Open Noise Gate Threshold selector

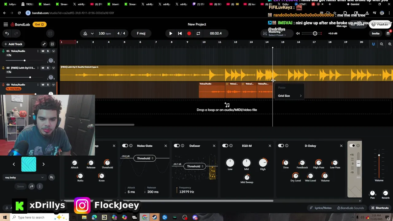point(145,158)
